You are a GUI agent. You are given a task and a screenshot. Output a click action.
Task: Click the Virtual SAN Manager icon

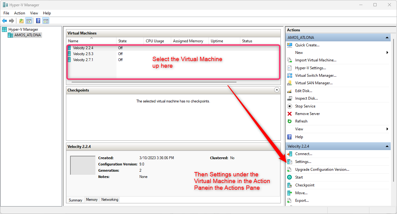[290, 83]
